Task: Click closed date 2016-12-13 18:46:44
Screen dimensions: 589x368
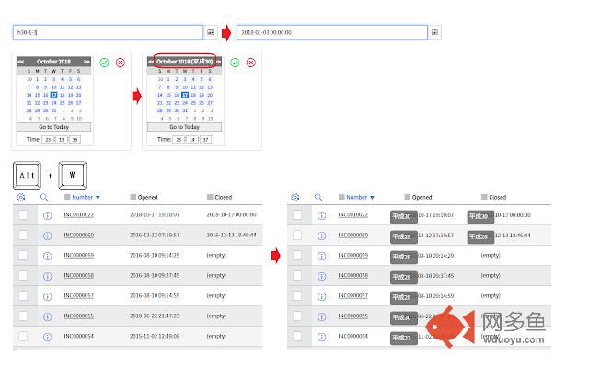Action: tap(231, 235)
